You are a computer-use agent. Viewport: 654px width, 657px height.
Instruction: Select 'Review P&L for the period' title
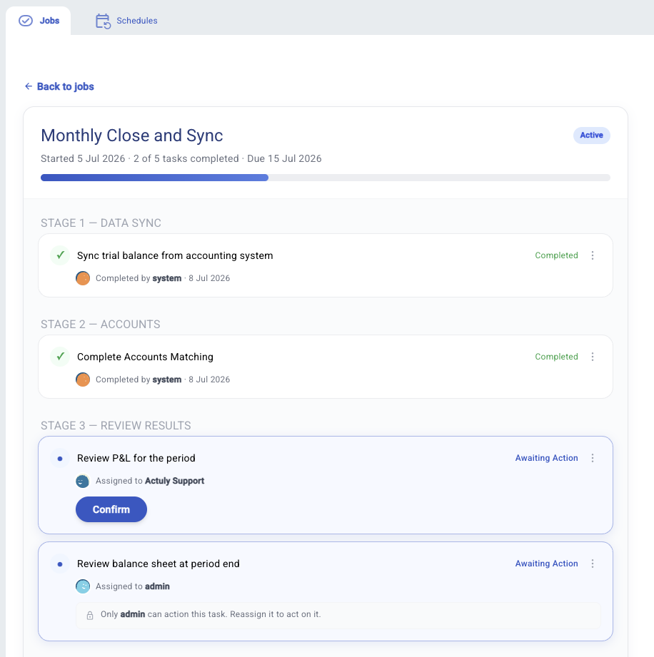pyautogui.click(x=136, y=458)
